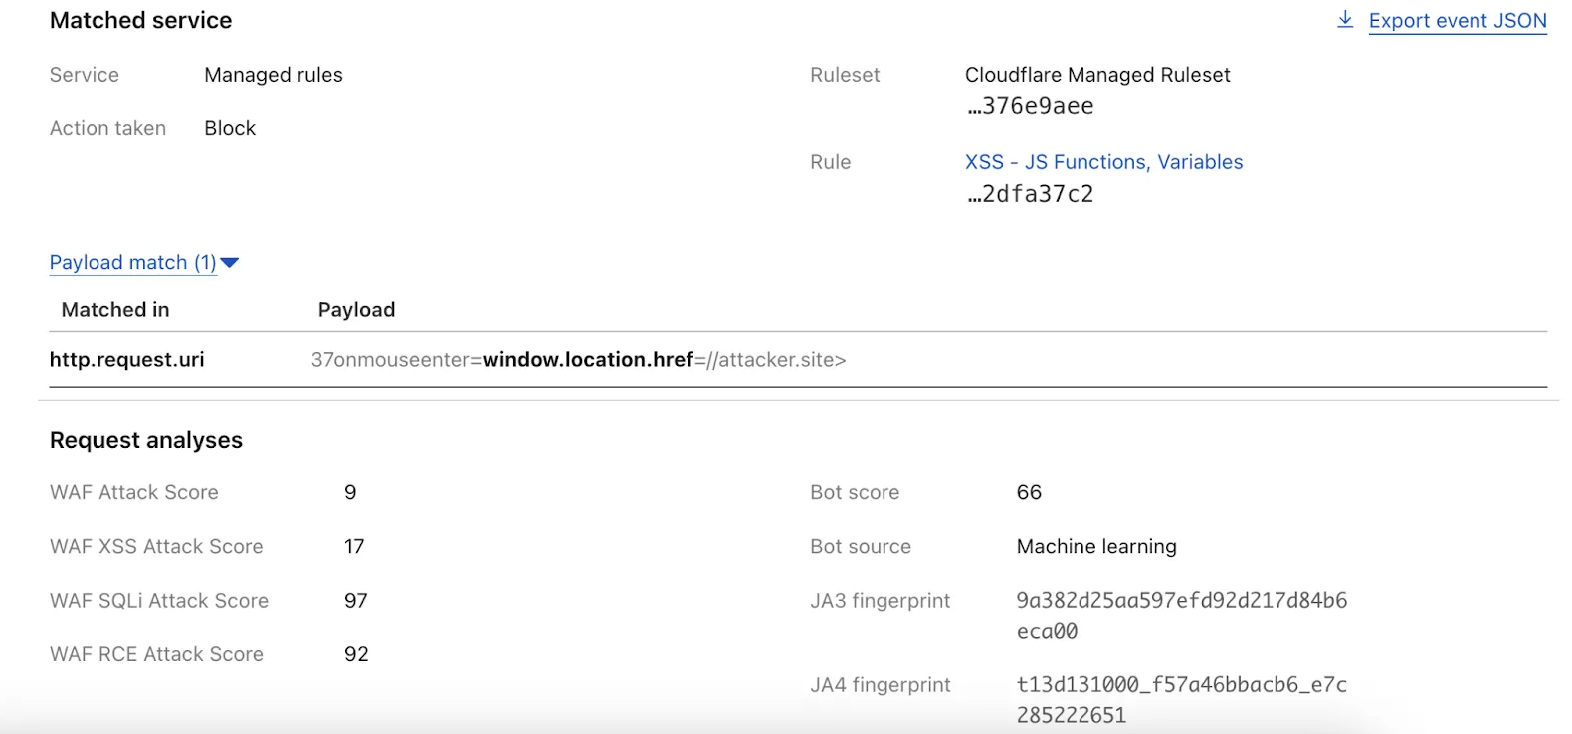Click the Payload column header
Viewport: 1572px width, 734px height.
click(x=356, y=310)
